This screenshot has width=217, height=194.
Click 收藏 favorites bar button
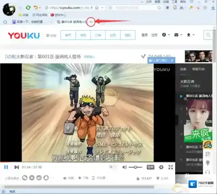(x=23, y=15)
